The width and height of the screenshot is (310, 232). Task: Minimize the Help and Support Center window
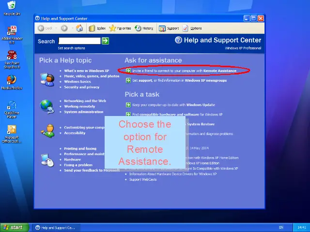247,18
